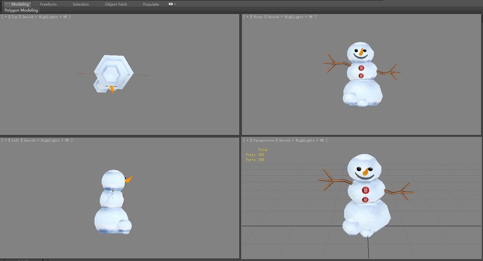This screenshot has width=483, height=261.
Task: Open the Object Paint tab
Action: click(x=116, y=4)
